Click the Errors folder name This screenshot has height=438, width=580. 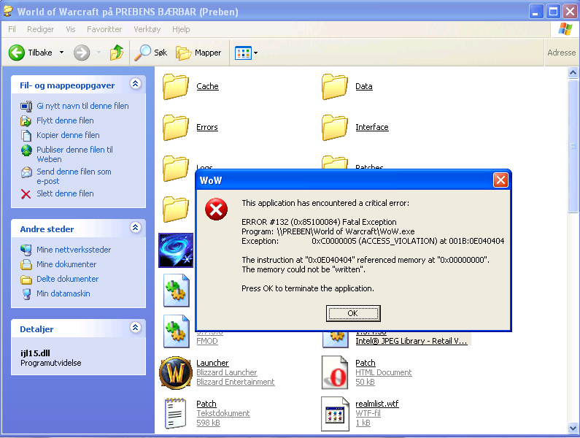206,127
